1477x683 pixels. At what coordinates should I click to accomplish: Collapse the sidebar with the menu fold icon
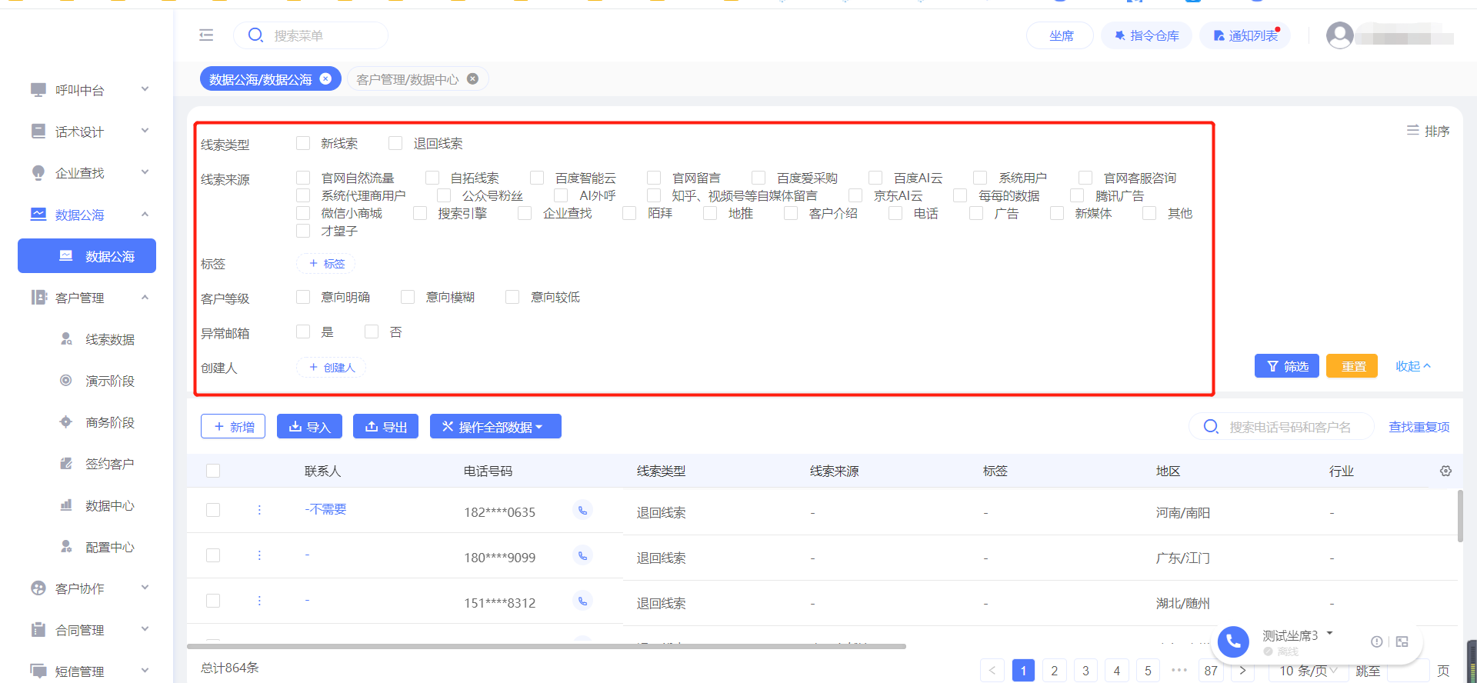[x=206, y=35]
